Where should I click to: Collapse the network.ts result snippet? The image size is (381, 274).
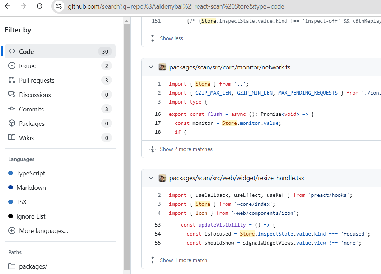[151, 67]
